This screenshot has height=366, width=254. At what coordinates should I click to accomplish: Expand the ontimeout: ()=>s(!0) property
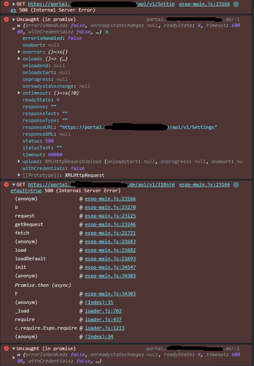[19, 93]
